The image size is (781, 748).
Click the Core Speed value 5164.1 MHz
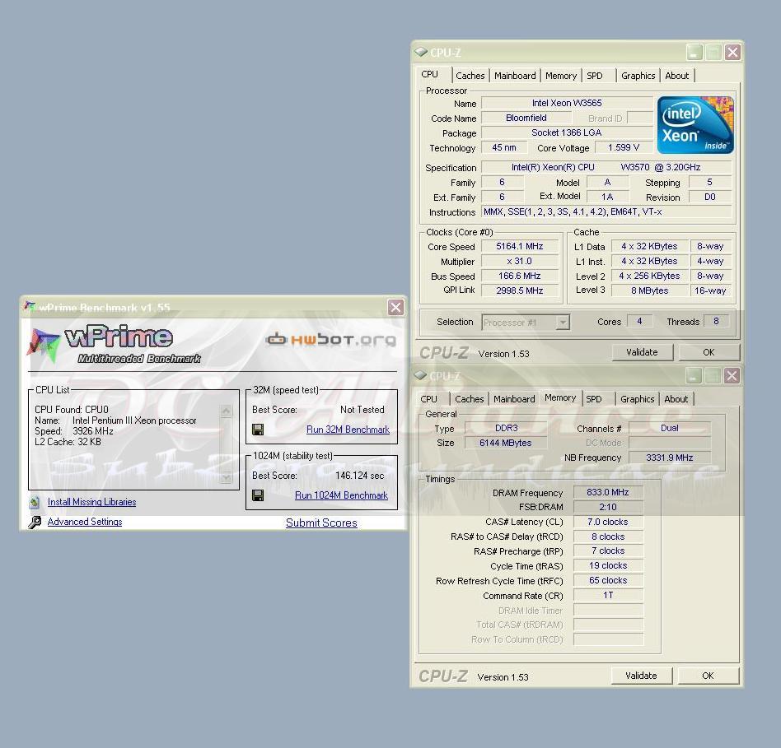[520, 246]
